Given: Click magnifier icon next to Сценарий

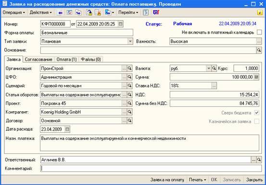Looking at the screenshot, I should [129, 86].
